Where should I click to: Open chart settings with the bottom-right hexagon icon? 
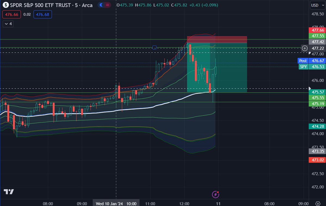pos(318,204)
